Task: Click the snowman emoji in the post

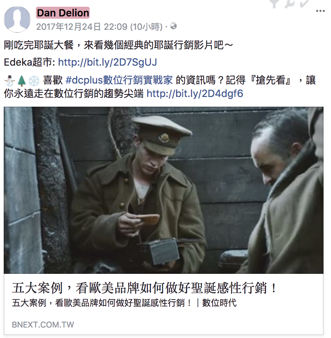Action: [x=9, y=81]
